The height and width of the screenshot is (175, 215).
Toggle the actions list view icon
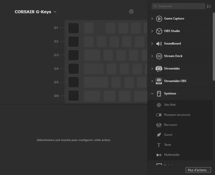coord(209,6)
